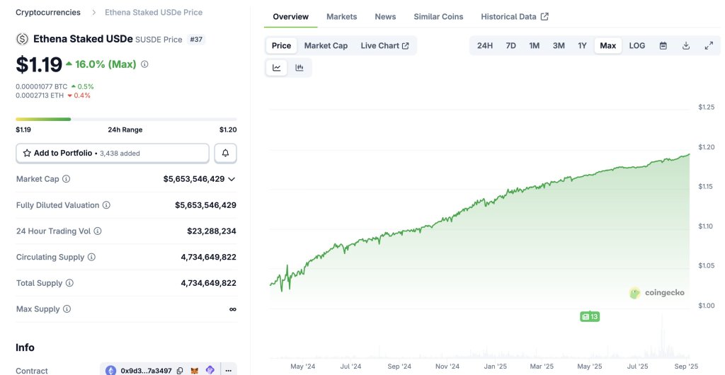The height and width of the screenshot is (375, 725).
Task: Open the calendar date range picker
Action: pyautogui.click(x=663, y=45)
